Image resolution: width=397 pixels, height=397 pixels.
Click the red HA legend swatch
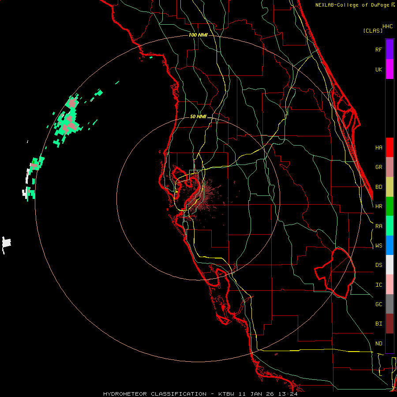pyautogui.click(x=390, y=147)
